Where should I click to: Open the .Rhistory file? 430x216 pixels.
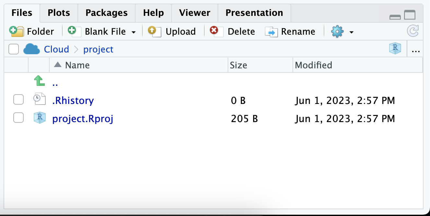(73, 100)
